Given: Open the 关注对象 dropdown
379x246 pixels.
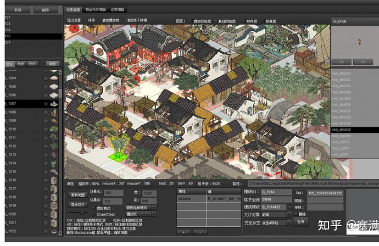Looking at the screenshot, I should click(x=276, y=214).
